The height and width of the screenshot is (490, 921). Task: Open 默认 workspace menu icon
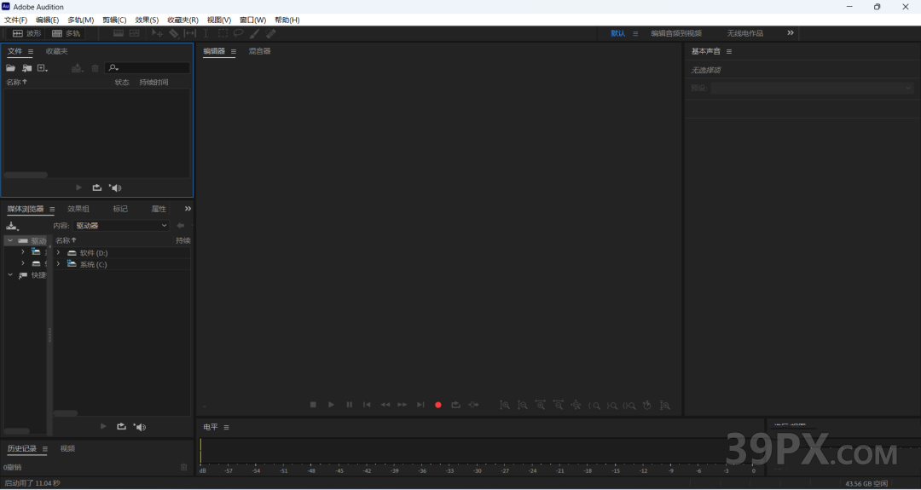(x=635, y=33)
